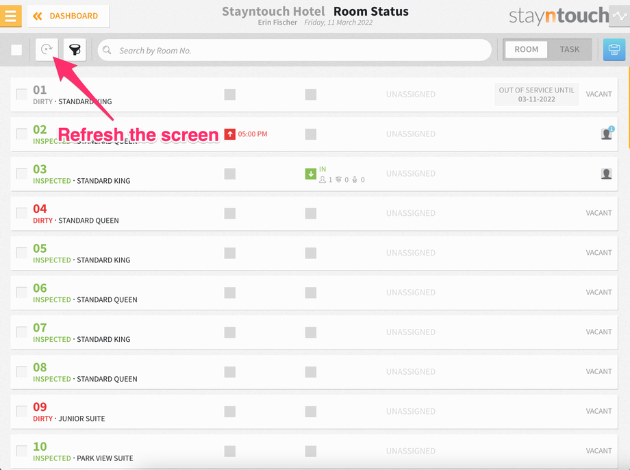This screenshot has width=630, height=470.
Task: Print the room status report
Action: (614, 49)
